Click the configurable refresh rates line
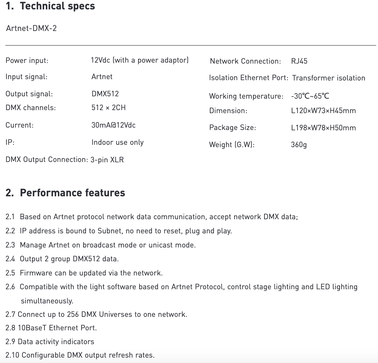 click(x=80, y=355)
